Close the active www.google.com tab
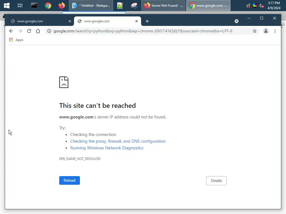286x214 pixels. [136, 21]
